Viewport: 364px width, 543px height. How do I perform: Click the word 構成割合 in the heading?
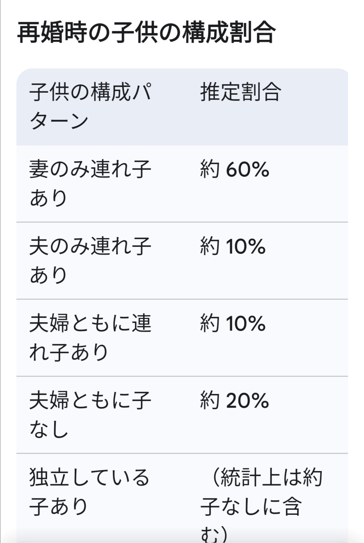click(x=229, y=33)
